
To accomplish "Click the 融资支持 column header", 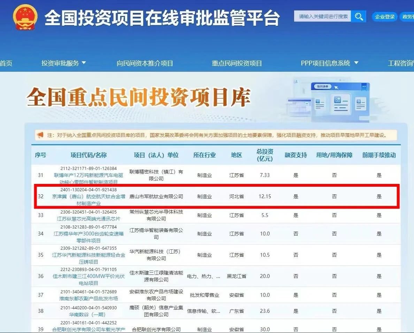I will [x=296, y=155].
